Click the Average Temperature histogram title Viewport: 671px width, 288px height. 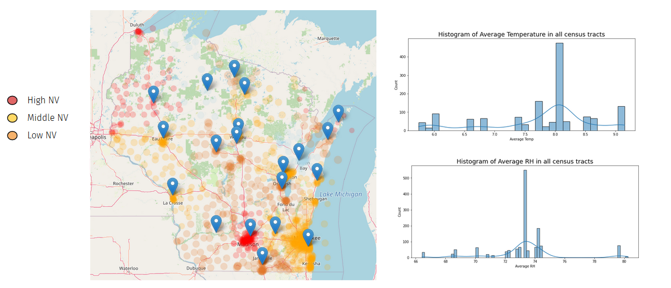click(521, 34)
